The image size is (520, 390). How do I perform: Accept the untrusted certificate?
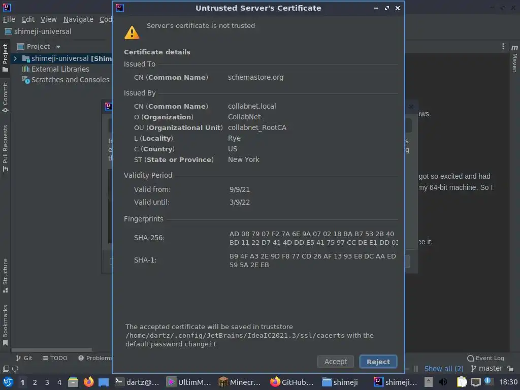[x=335, y=362]
